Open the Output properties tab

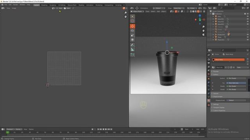[x=209, y=63]
